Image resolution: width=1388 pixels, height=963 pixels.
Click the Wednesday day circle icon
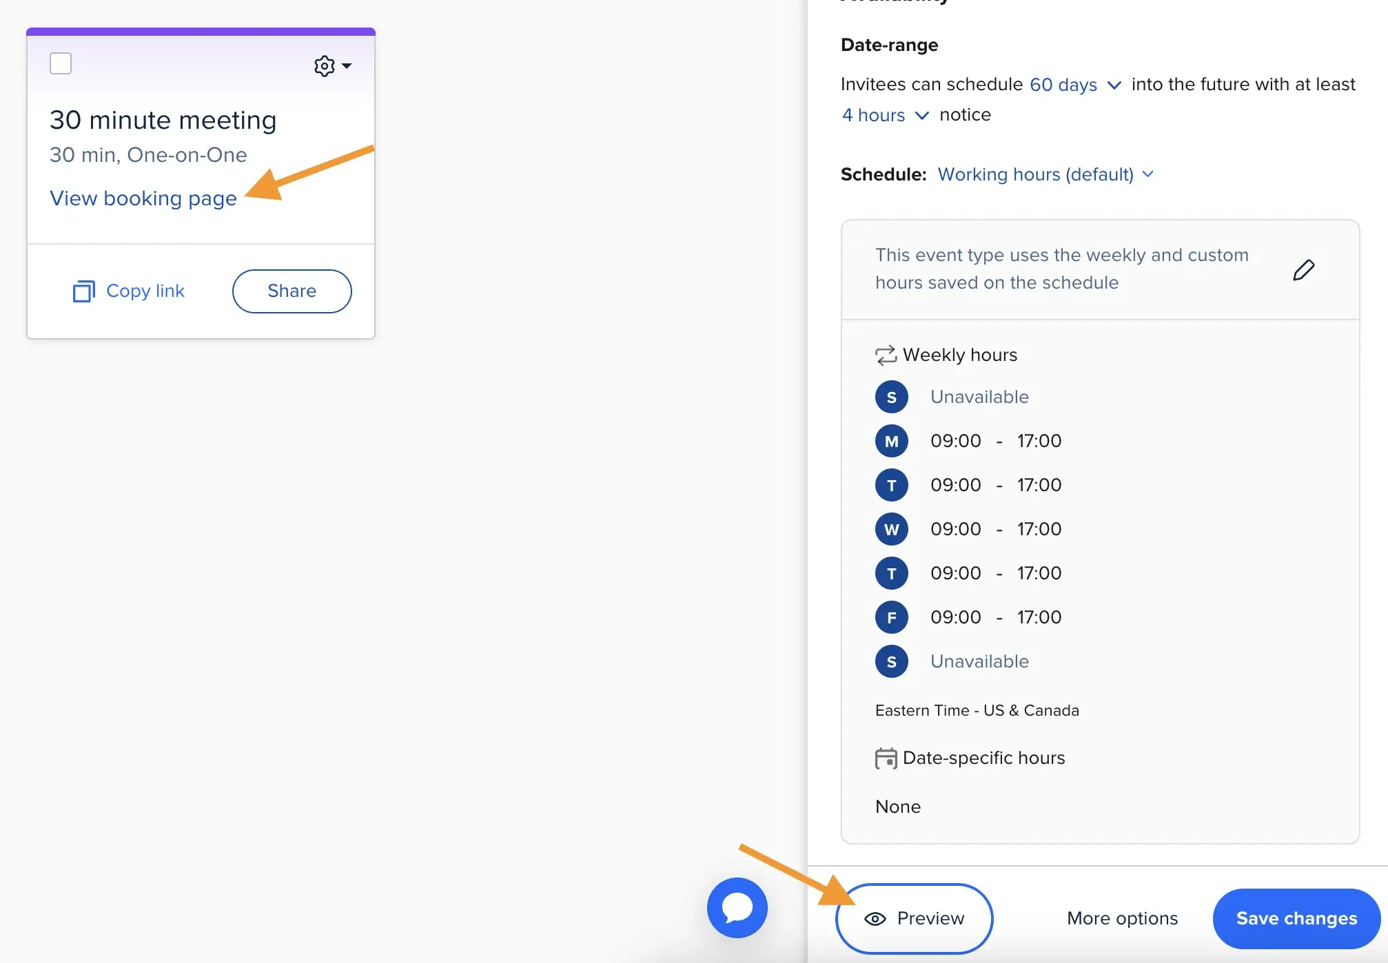point(891,529)
